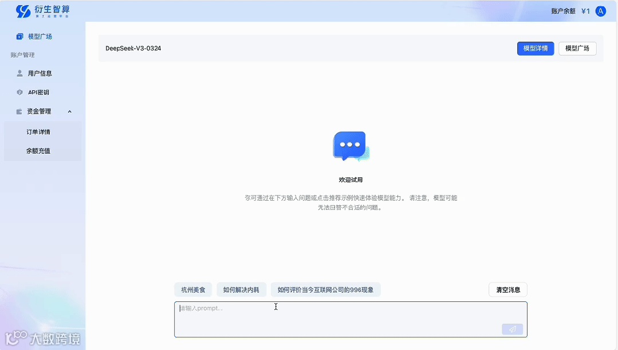Open 余额充值 submenu item

pos(38,151)
